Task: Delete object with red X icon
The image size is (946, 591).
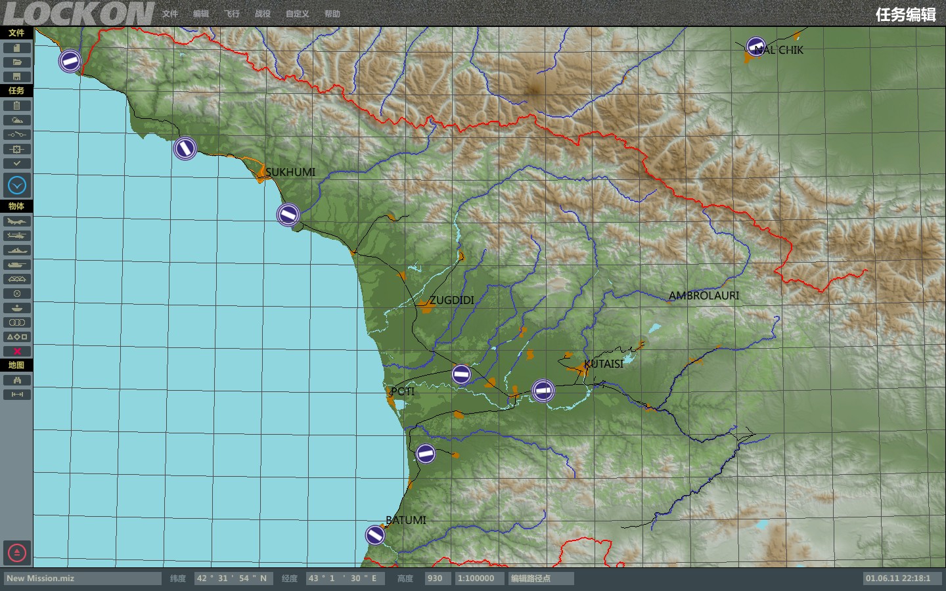Action: (x=16, y=351)
